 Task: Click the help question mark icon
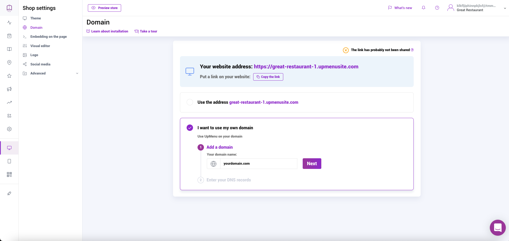pos(437,8)
